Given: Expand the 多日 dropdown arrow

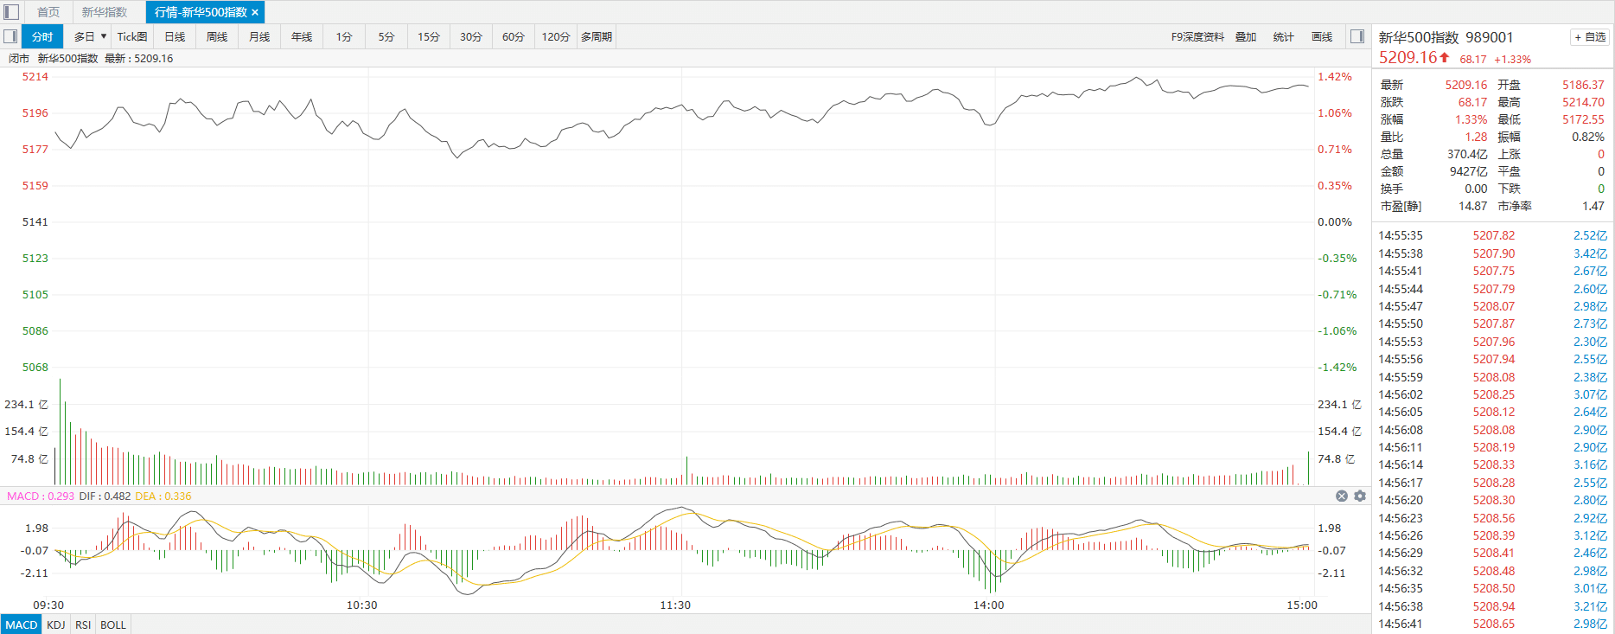Looking at the screenshot, I should (x=104, y=36).
